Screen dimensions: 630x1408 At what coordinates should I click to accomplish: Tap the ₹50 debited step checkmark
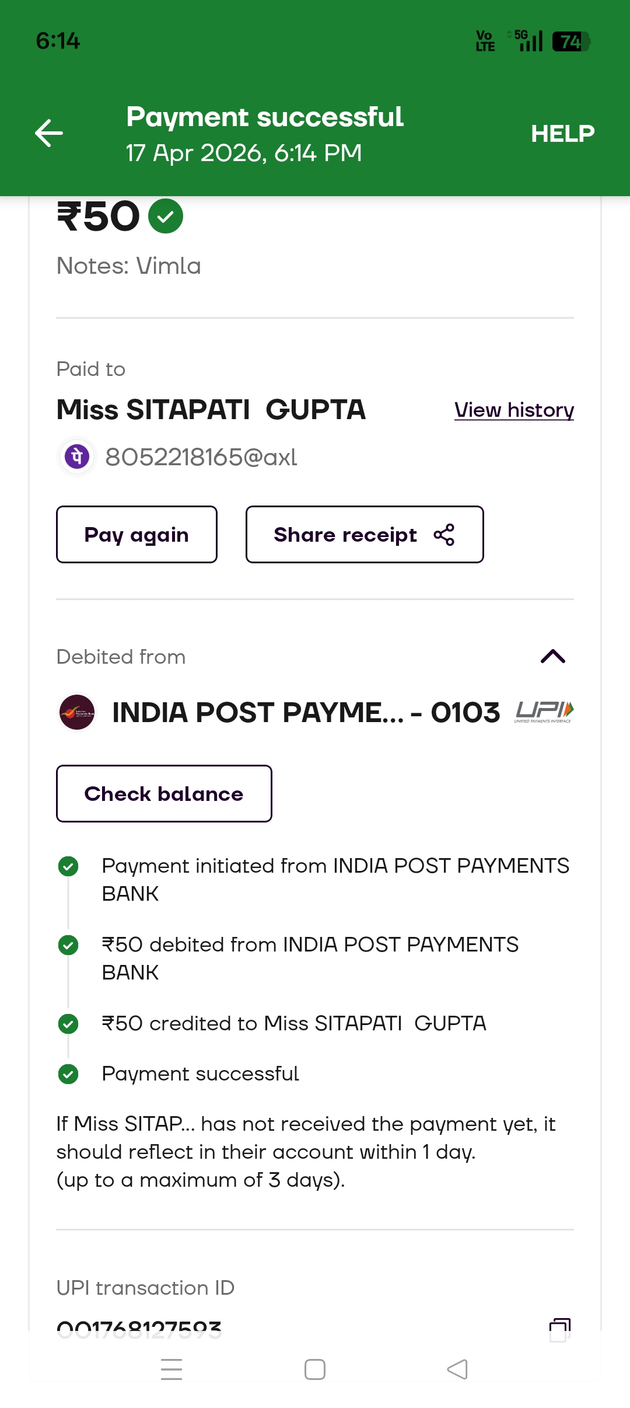coord(68,945)
